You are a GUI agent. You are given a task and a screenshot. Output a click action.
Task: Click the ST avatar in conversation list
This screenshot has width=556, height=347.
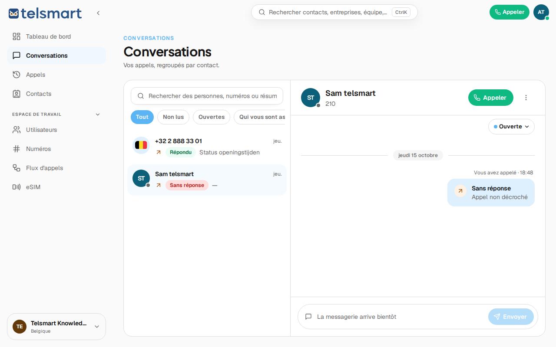[141, 178]
